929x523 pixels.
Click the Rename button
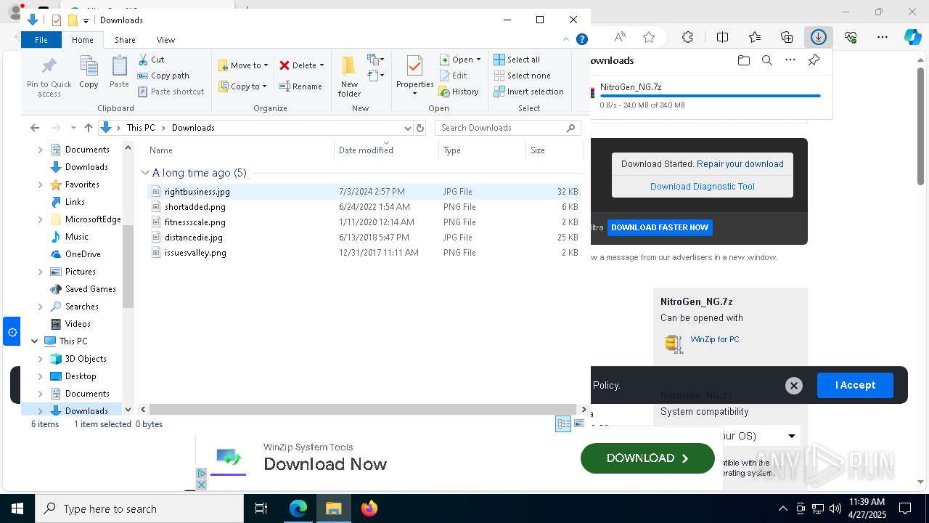pos(300,86)
